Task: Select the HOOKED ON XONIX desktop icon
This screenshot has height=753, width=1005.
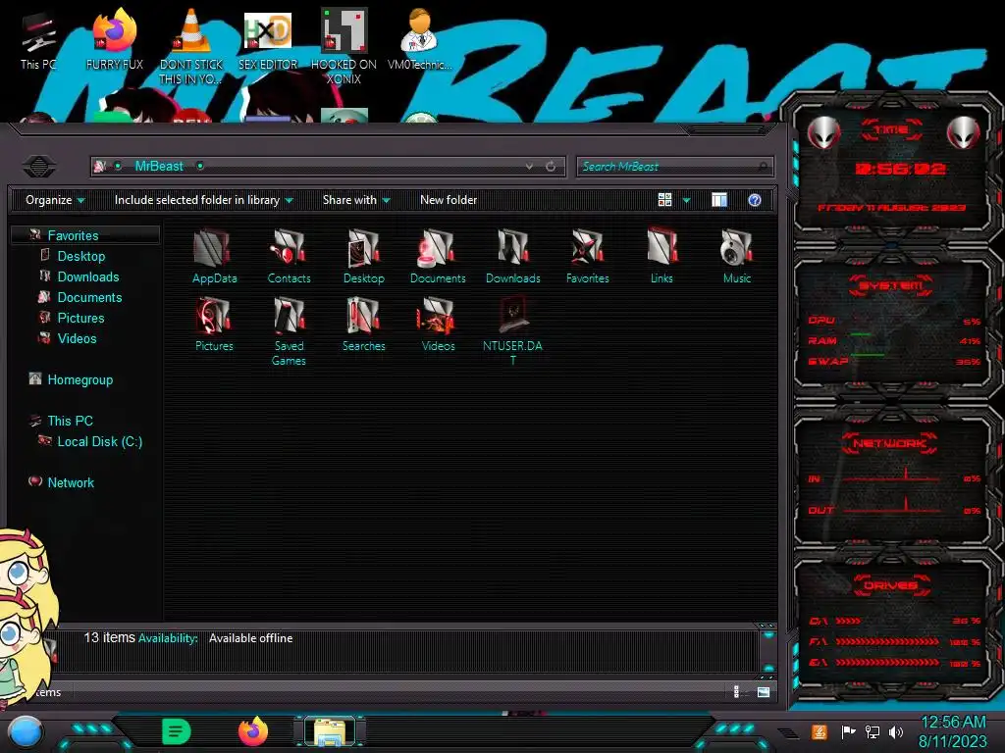Action: pyautogui.click(x=344, y=47)
